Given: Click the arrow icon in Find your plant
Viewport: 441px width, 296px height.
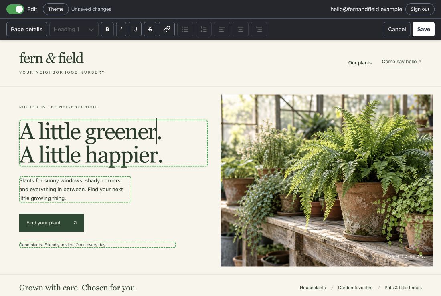Looking at the screenshot, I should coord(75,223).
